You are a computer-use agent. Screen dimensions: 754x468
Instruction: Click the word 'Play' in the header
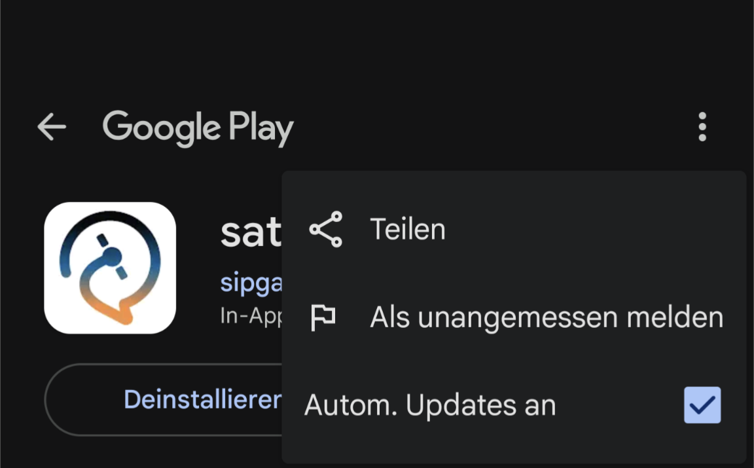click(261, 128)
